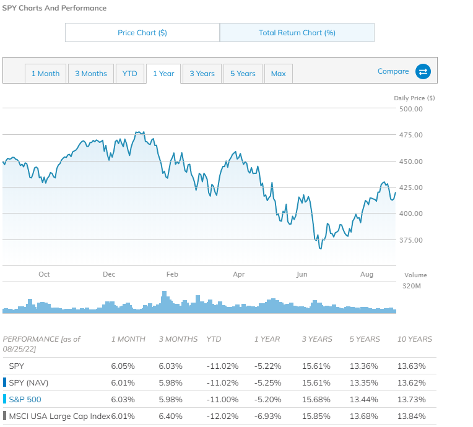This screenshot has height=427, width=473.
Task: Click the Compare text link
Action: (x=393, y=71)
